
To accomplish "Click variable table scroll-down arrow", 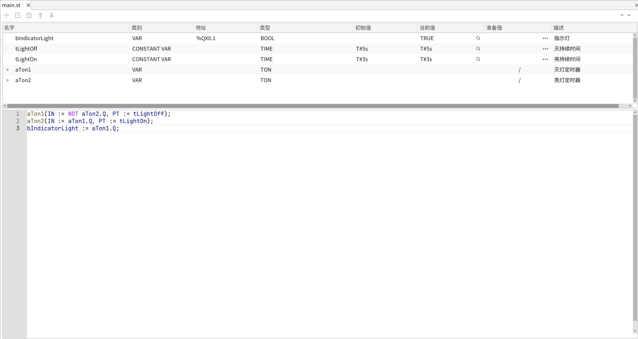I will pos(635,101).
